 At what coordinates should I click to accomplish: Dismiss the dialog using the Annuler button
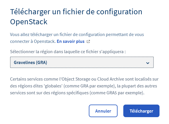pyautogui.click(x=103, y=111)
